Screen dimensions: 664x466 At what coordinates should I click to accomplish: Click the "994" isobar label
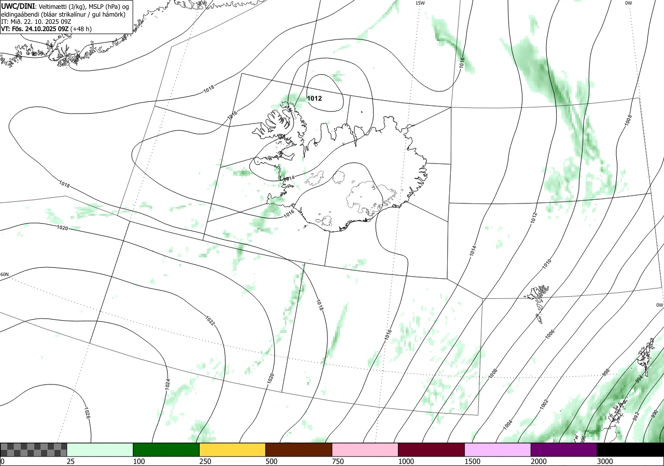click(639, 380)
